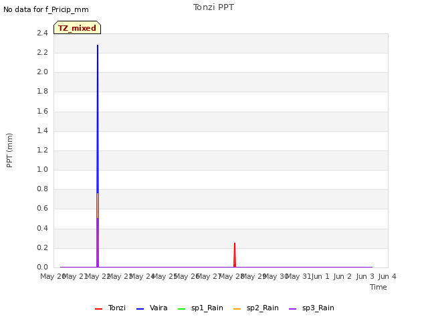Image resolution: width=428 pixels, height=321 pixels.
Task: Click the red Tonzi legend color marker
Action: (98, 309)
